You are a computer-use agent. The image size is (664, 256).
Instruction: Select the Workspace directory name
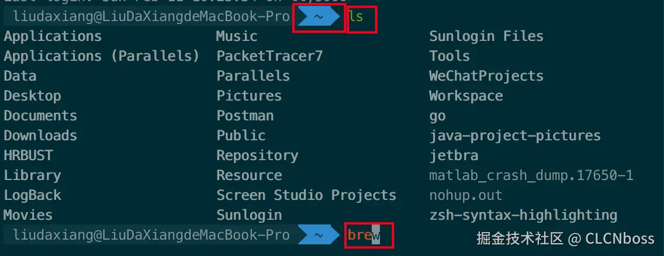click(466, 96)
